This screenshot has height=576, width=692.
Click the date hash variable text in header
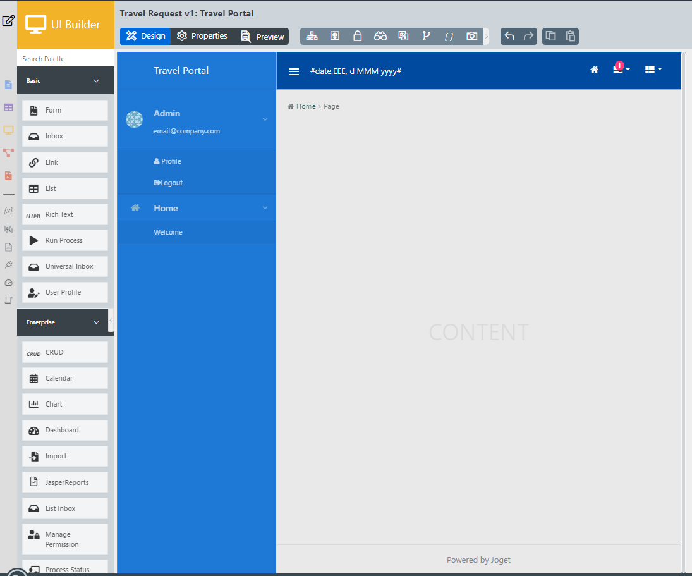pyautogui.click(x=356, y=71)
